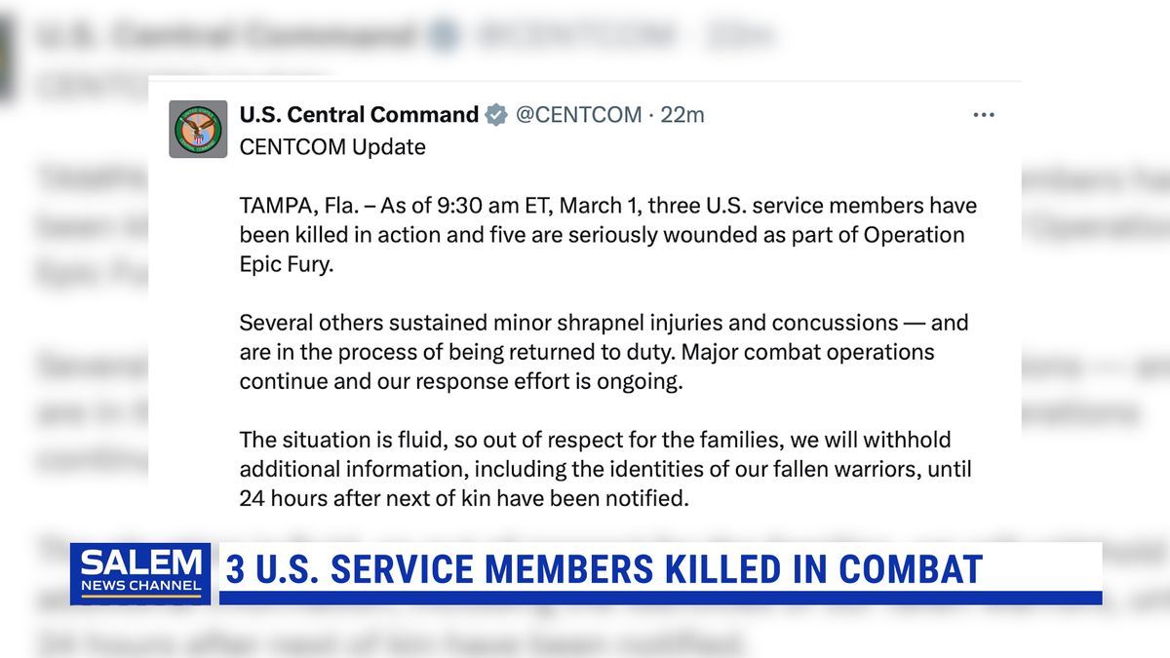Screen dimensions: 1170x658
Task: Click the breaking news banner headline text
Action: point(604,570)
